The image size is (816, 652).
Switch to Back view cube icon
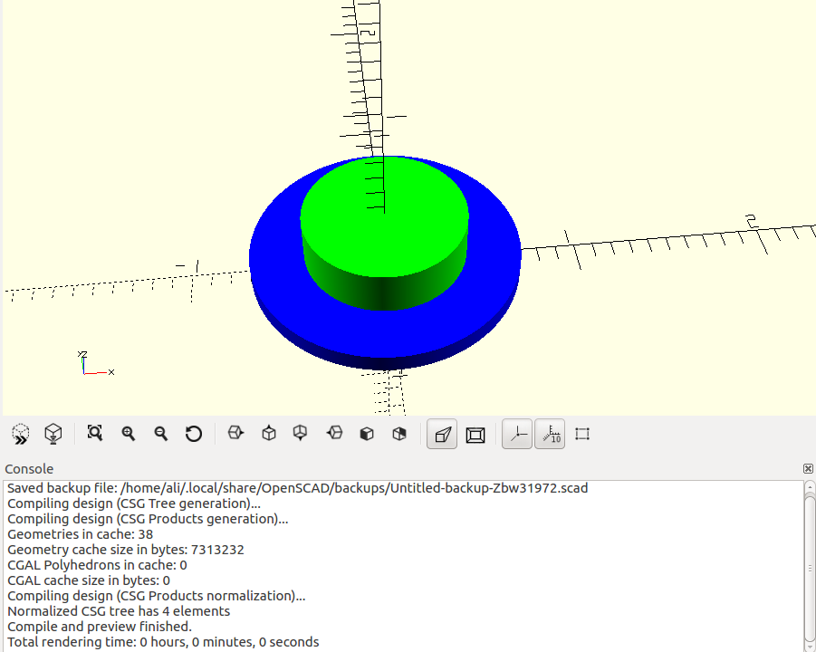pos(399,434)
